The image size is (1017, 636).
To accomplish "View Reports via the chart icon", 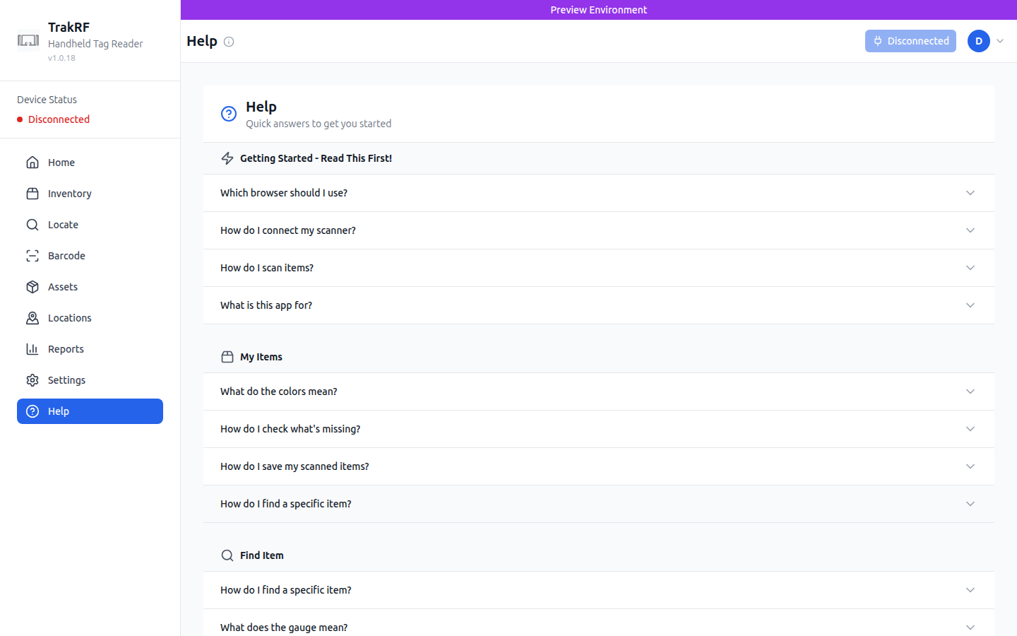I will pyautogui.click(x=32, y=348).
